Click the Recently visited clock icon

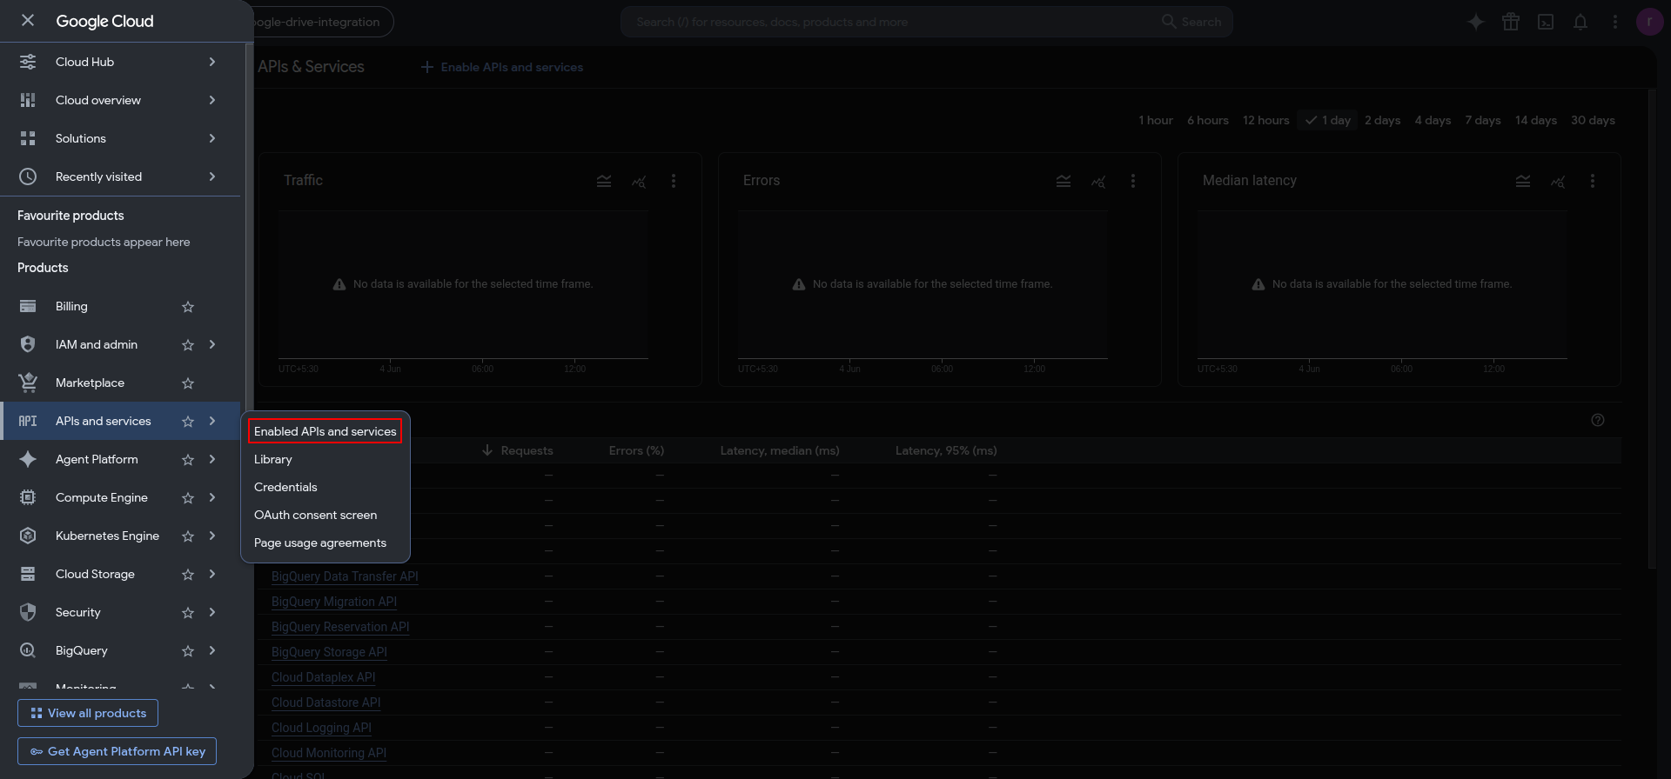click(x=28, y=176)
